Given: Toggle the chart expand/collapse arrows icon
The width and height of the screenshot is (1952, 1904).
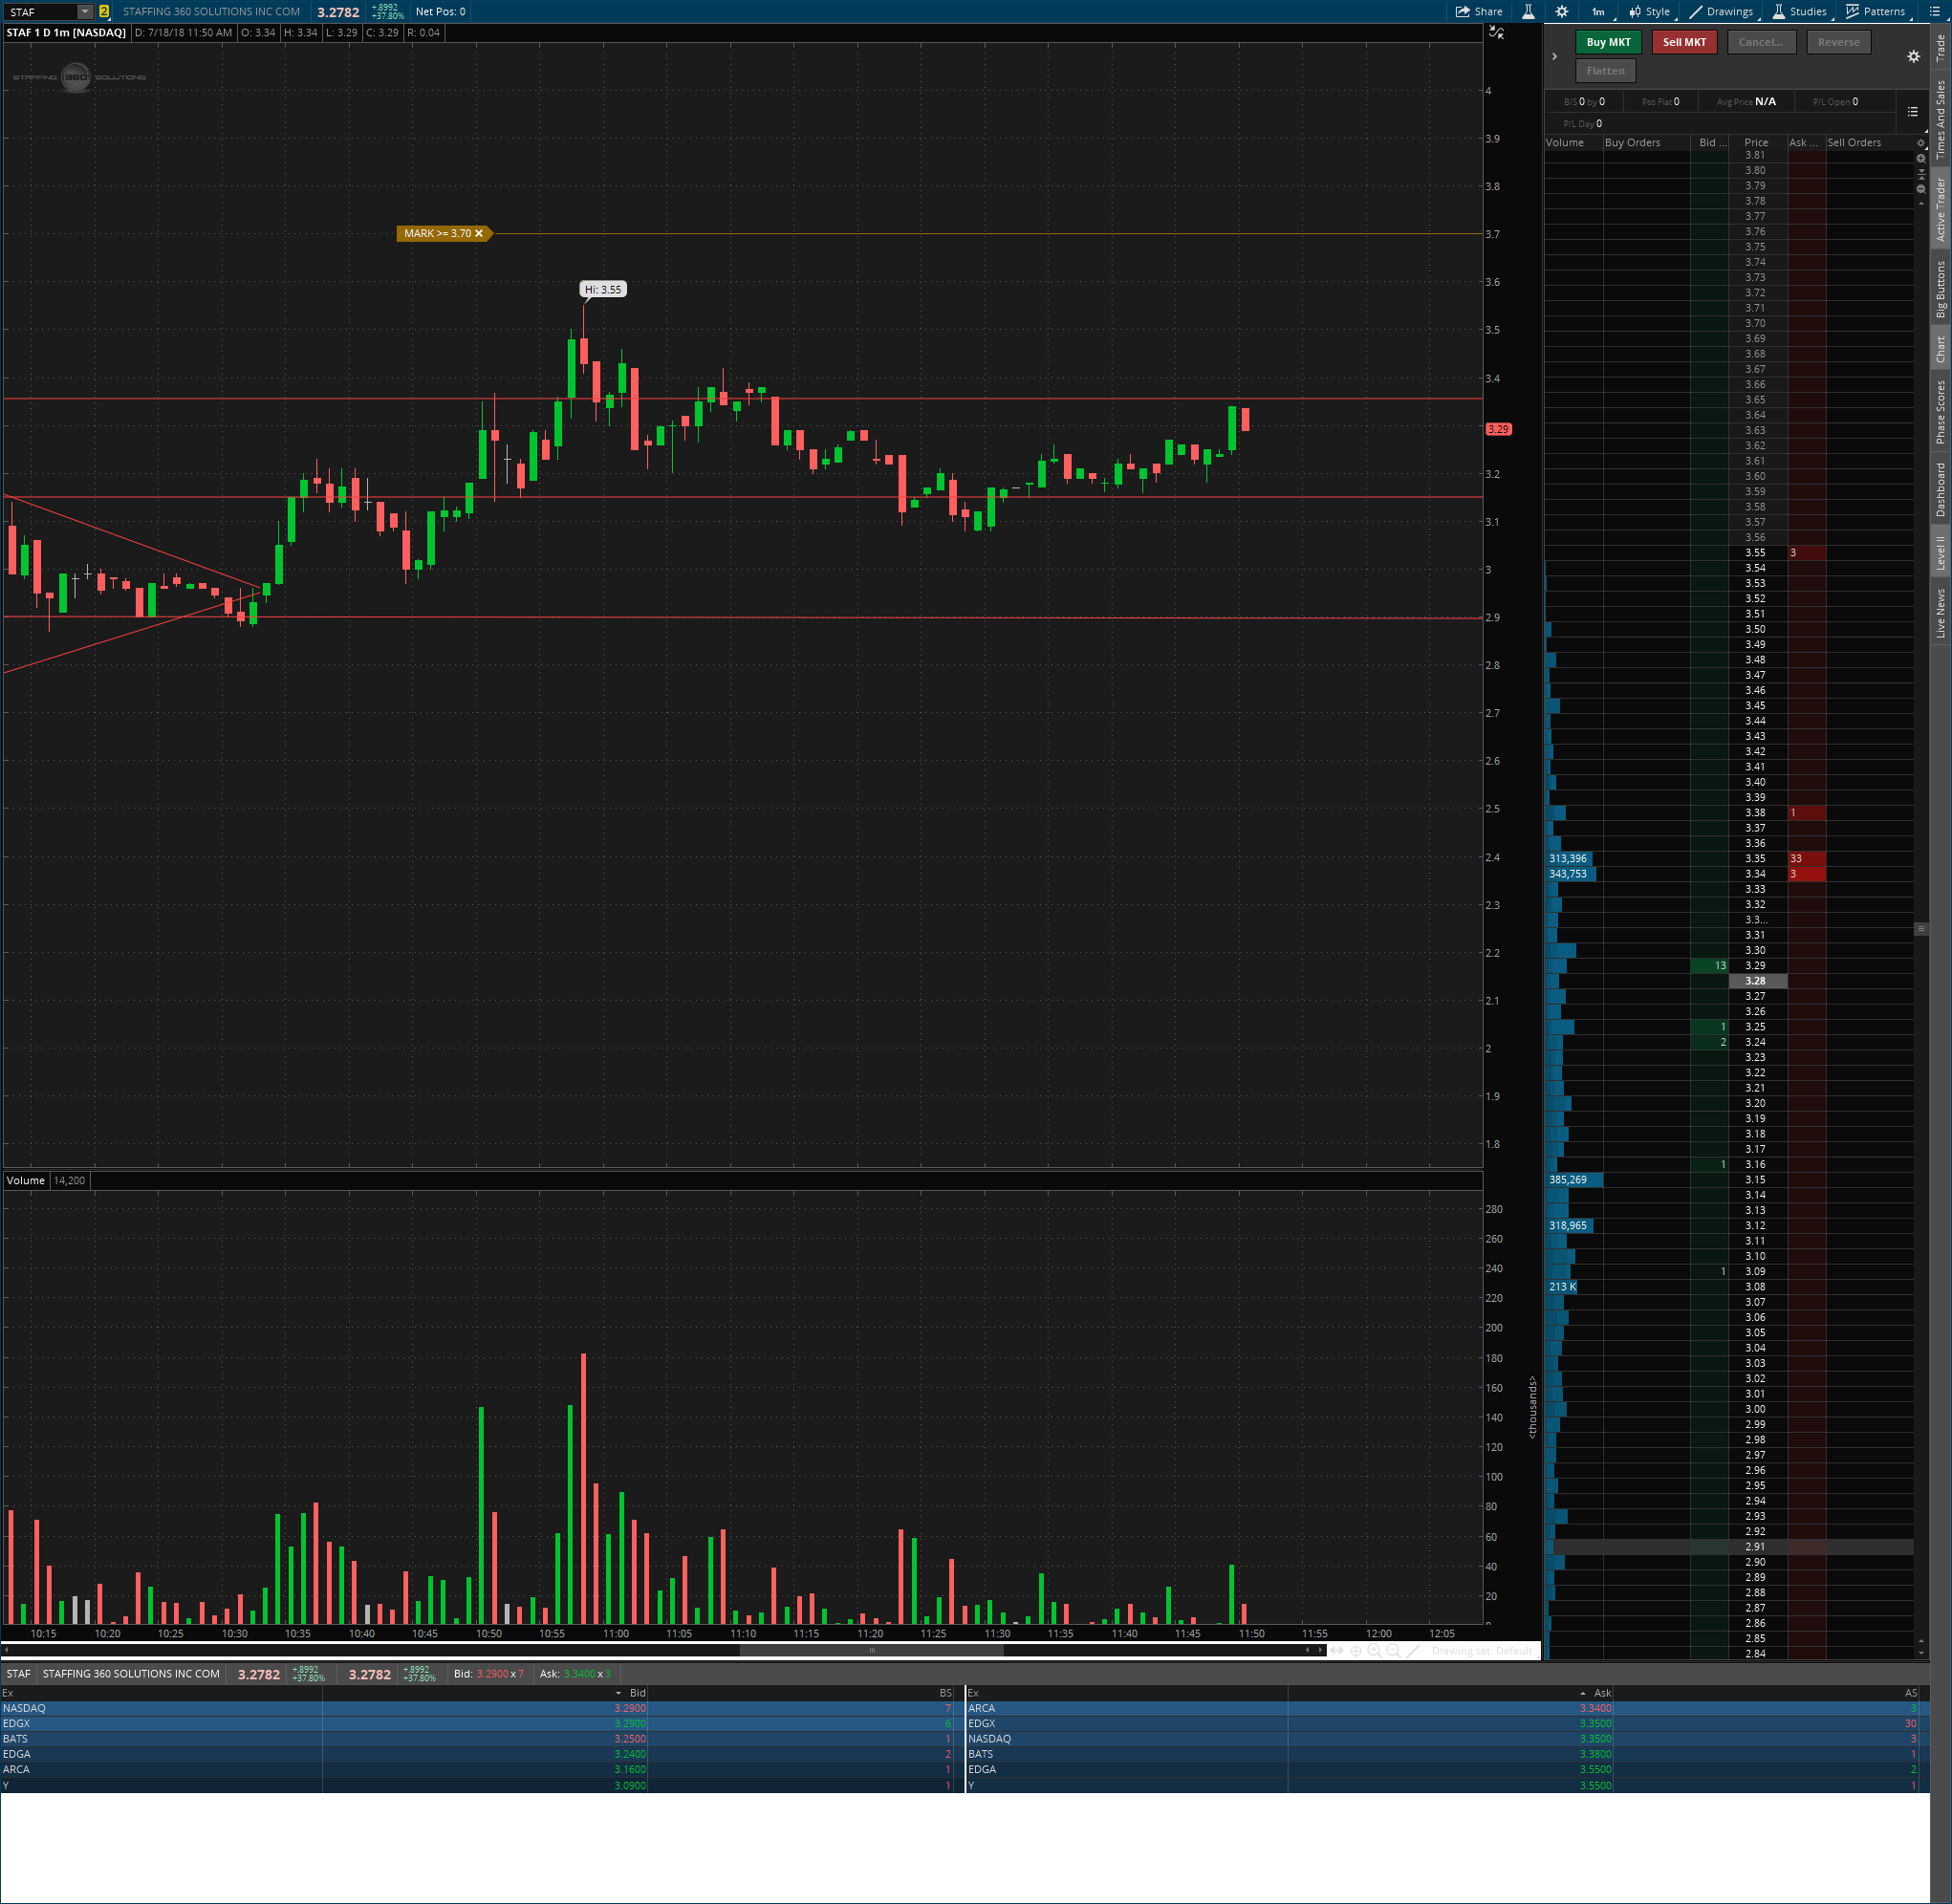Looking at the screenshot, I should coord(1496,33).
